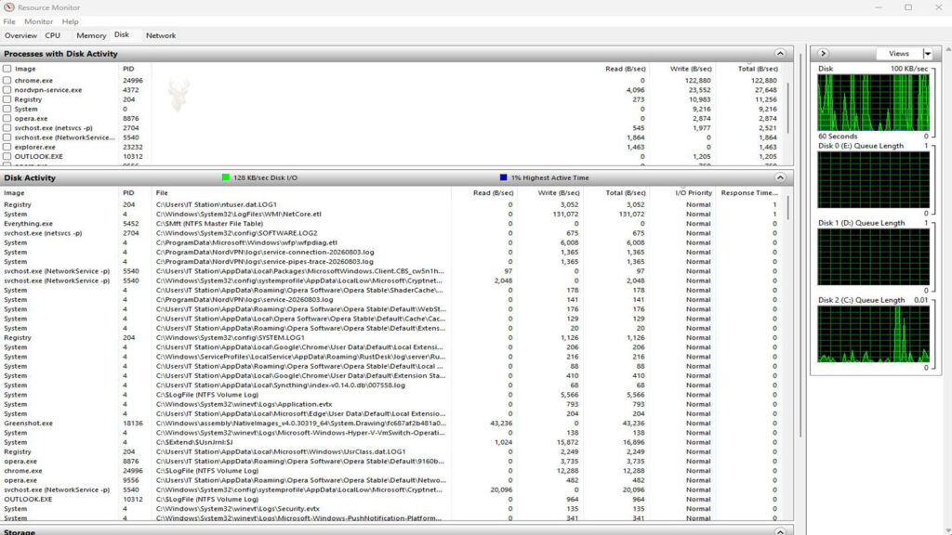Image resolution: width=952 pixels, height=535 pixels.
Task: Open the Monitor menu
Action: coord(38,21)
